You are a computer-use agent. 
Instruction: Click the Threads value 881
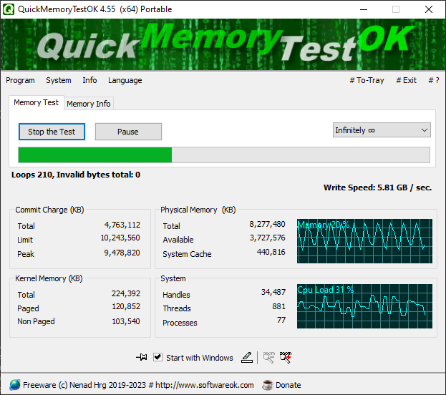[x=278, y=306]
